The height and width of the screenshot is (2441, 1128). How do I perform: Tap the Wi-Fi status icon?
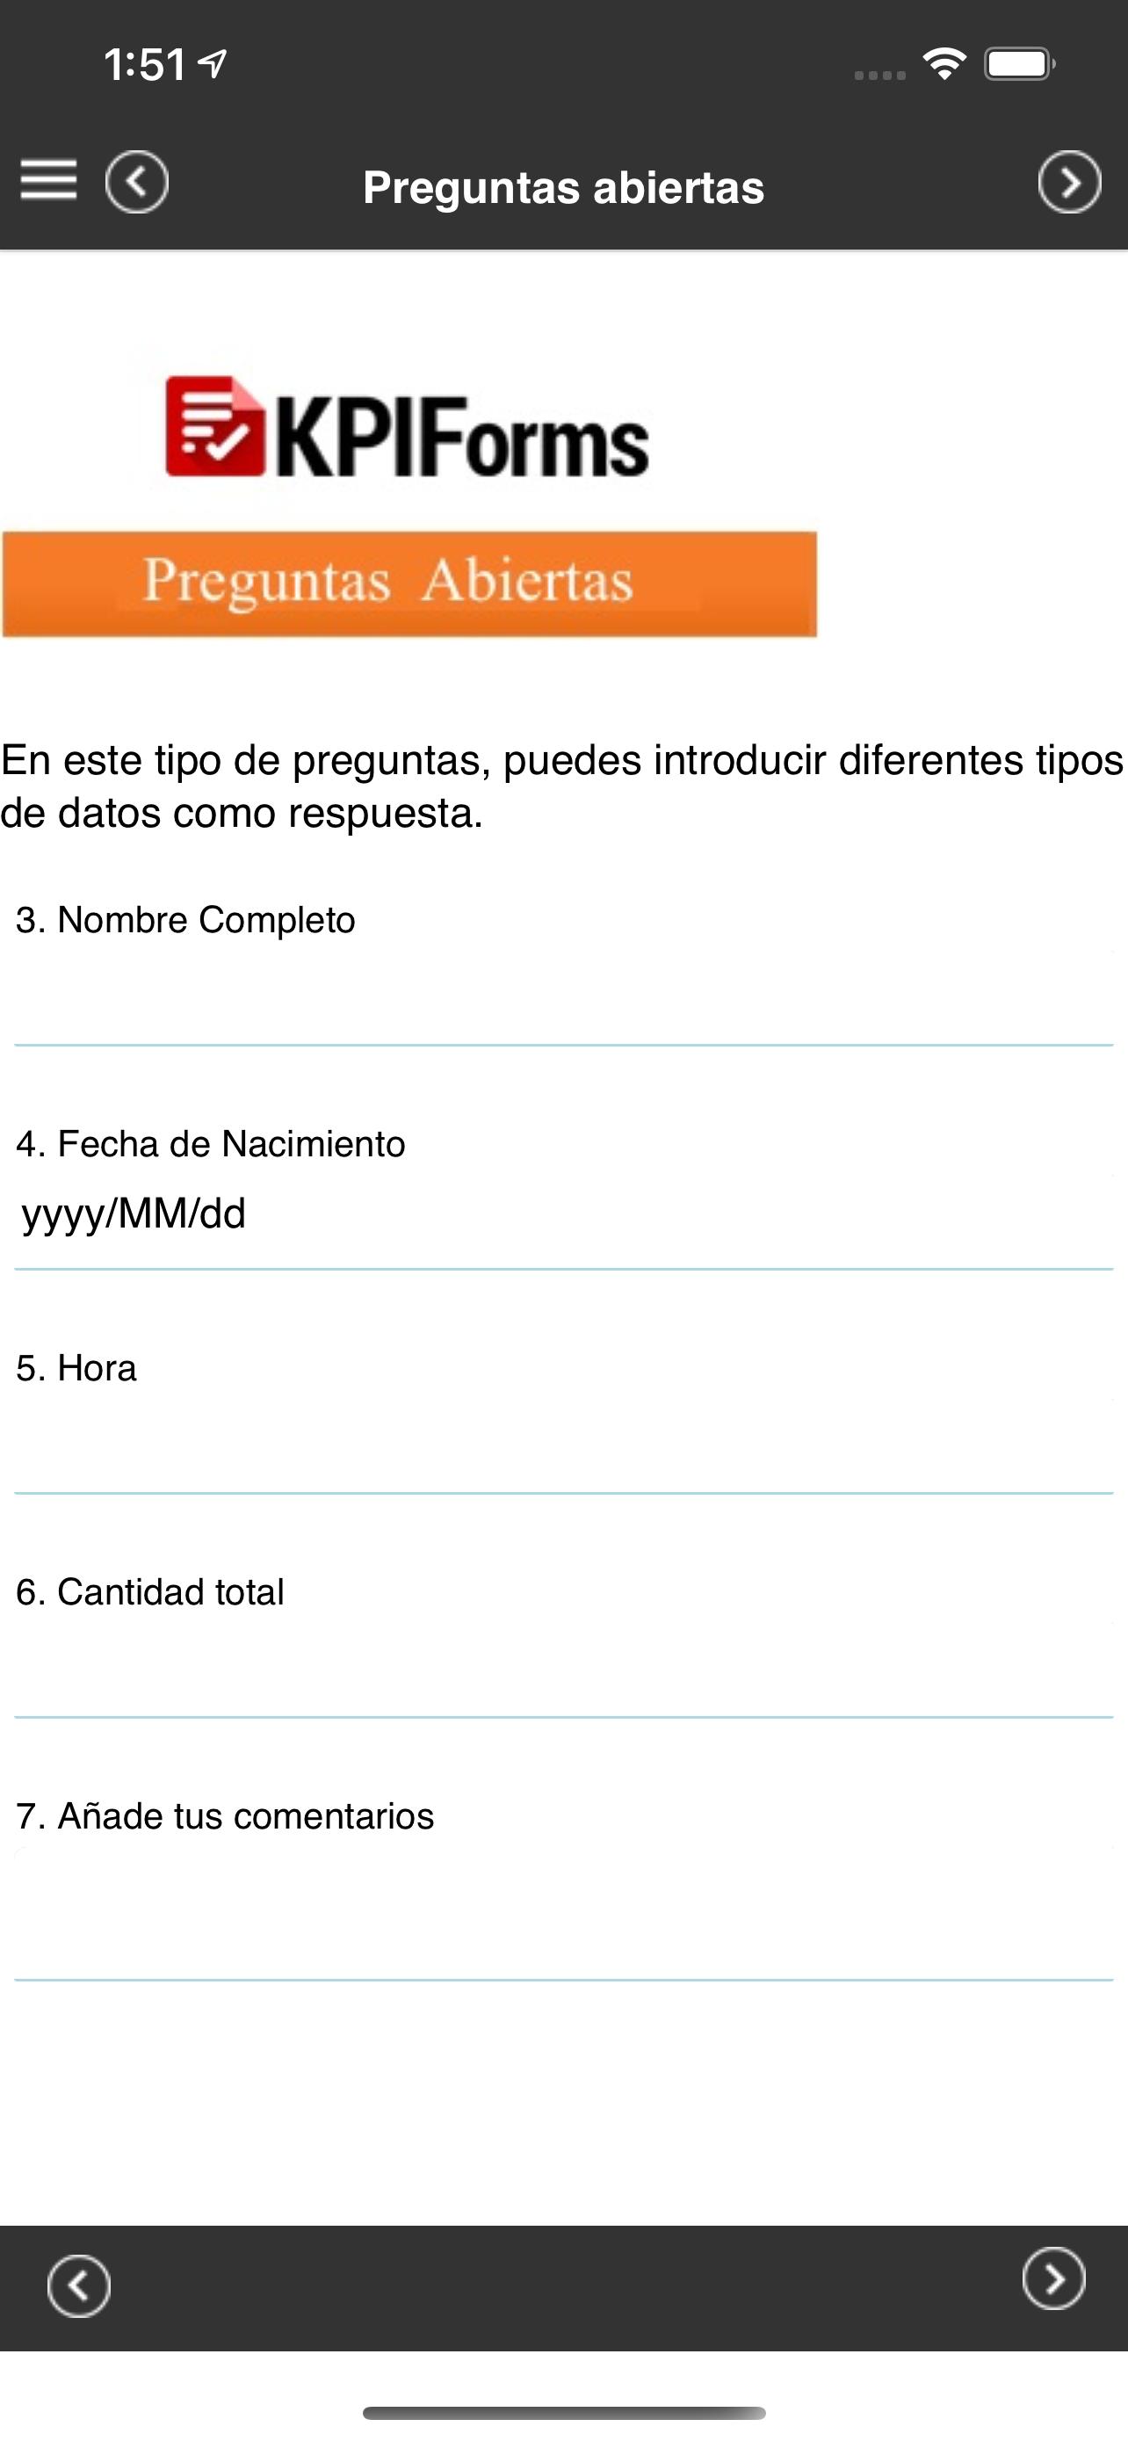click(x=944, y=64)
